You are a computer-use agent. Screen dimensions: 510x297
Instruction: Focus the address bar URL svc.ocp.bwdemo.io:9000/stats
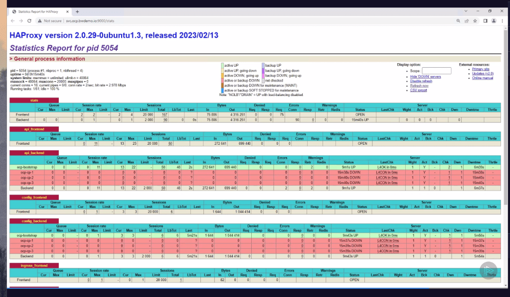(90, 21)
